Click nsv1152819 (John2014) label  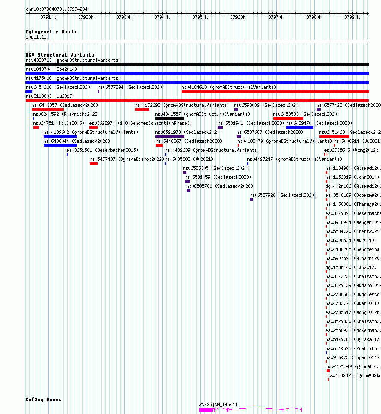[x=352, y=177]
